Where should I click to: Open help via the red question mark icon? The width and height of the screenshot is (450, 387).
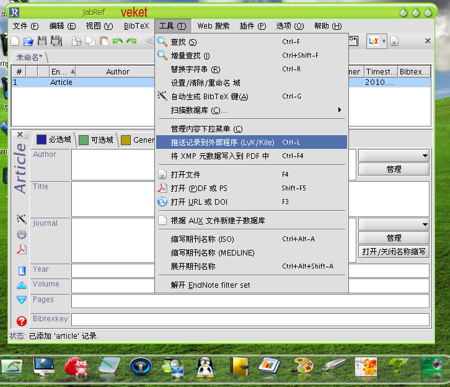[22, 321]
